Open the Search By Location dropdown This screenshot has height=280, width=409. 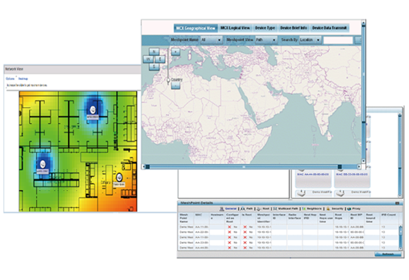(310, 40)
